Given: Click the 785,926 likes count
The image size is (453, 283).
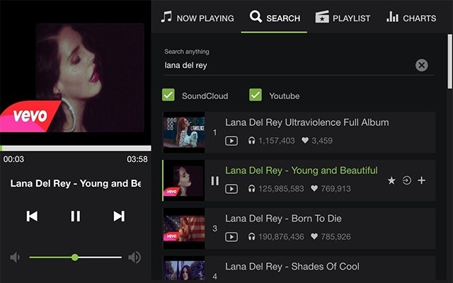Looking at the screenshot, I should [336, 237].
